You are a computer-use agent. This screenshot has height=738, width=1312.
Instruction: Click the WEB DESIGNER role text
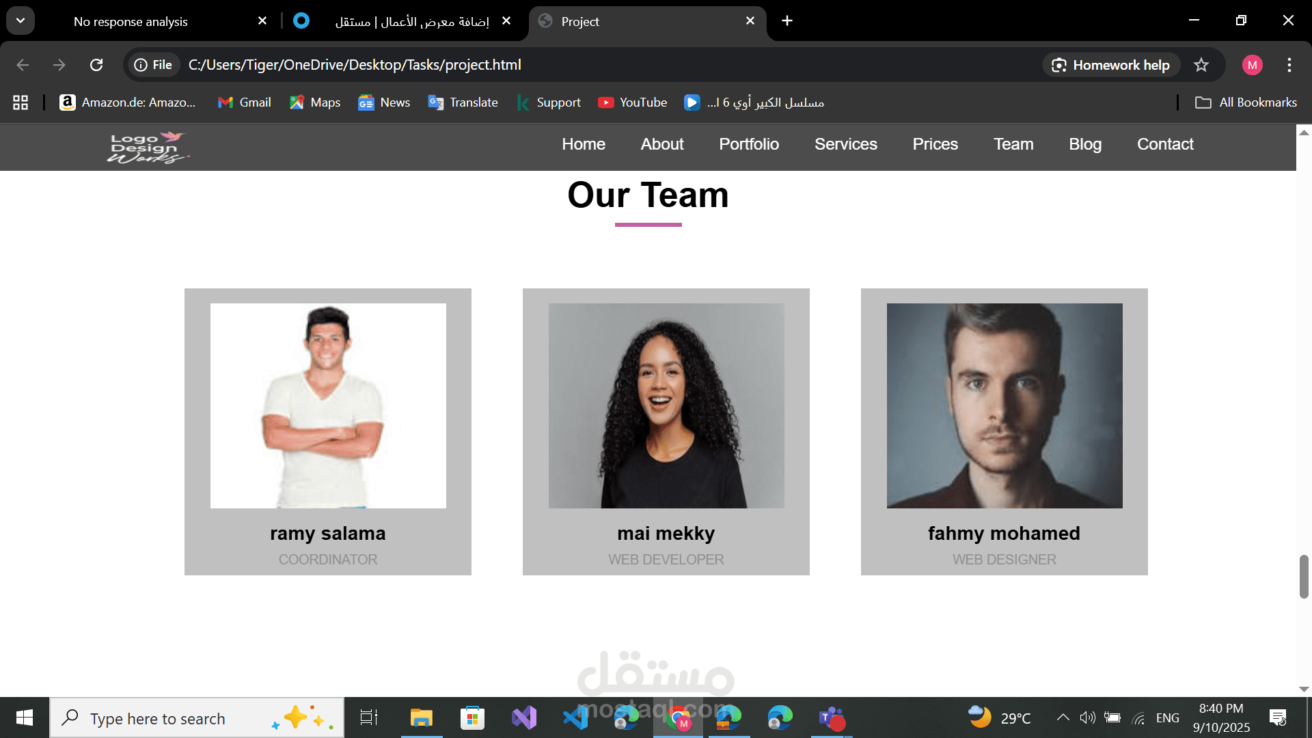click(1004, 560)
